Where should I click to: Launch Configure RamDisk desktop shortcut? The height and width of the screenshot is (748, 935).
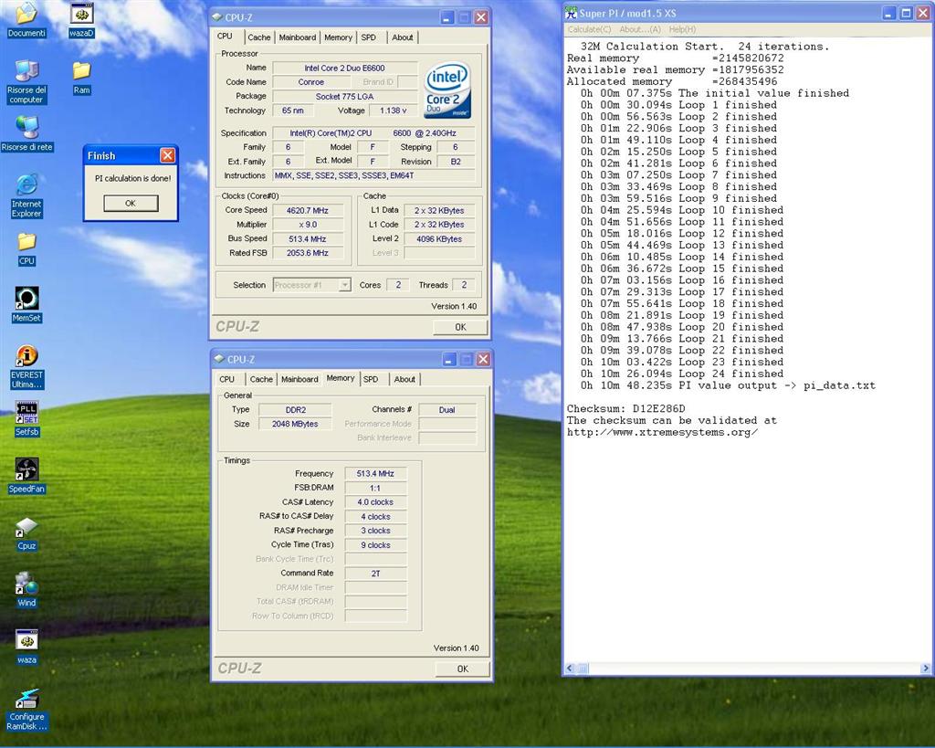(x=26, y=710)
